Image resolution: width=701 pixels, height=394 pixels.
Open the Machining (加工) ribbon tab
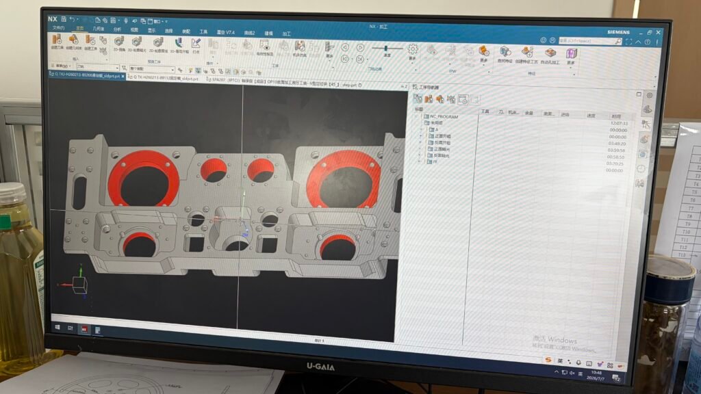(287, 34)
